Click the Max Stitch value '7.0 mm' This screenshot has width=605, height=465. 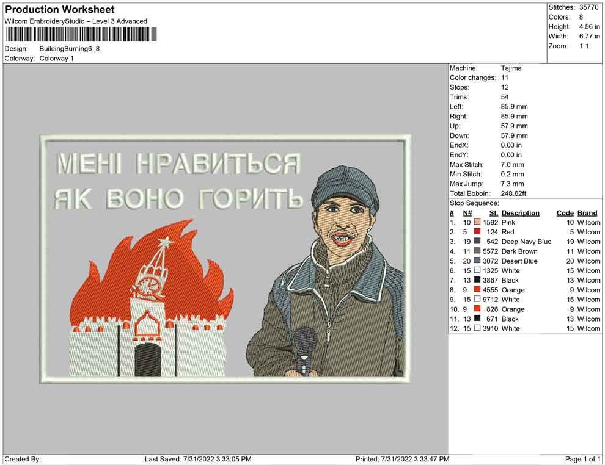512,165
